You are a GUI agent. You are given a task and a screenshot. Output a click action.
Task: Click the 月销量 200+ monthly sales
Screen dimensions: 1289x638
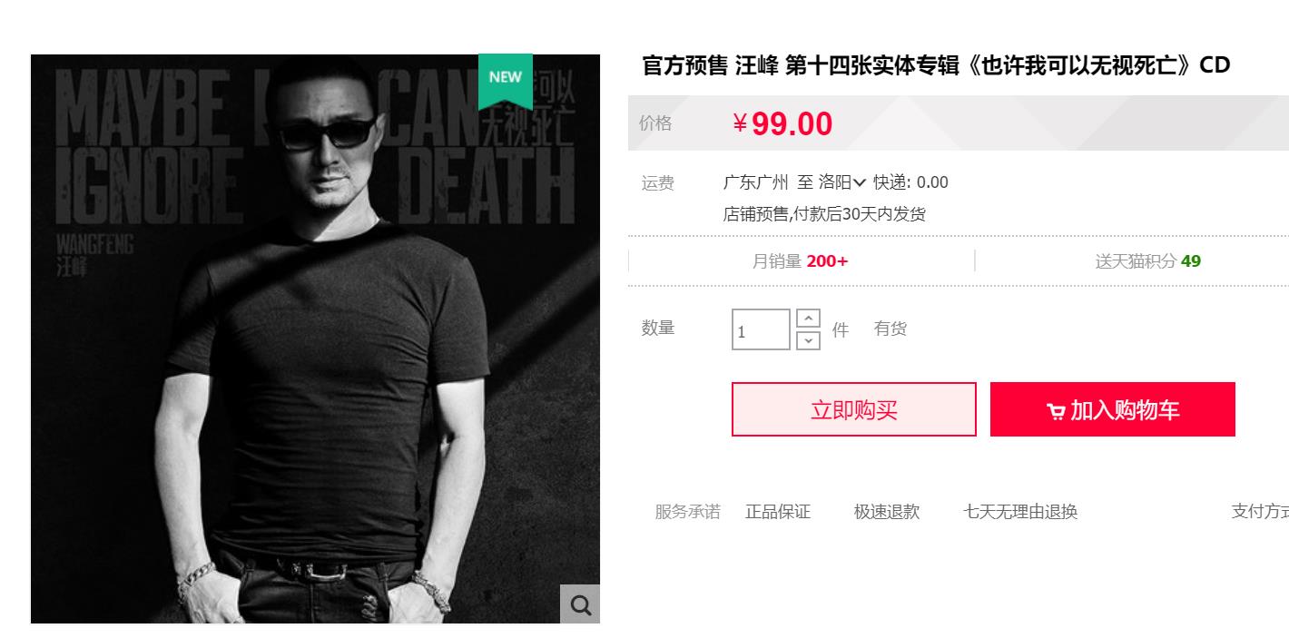coord(800,261)
